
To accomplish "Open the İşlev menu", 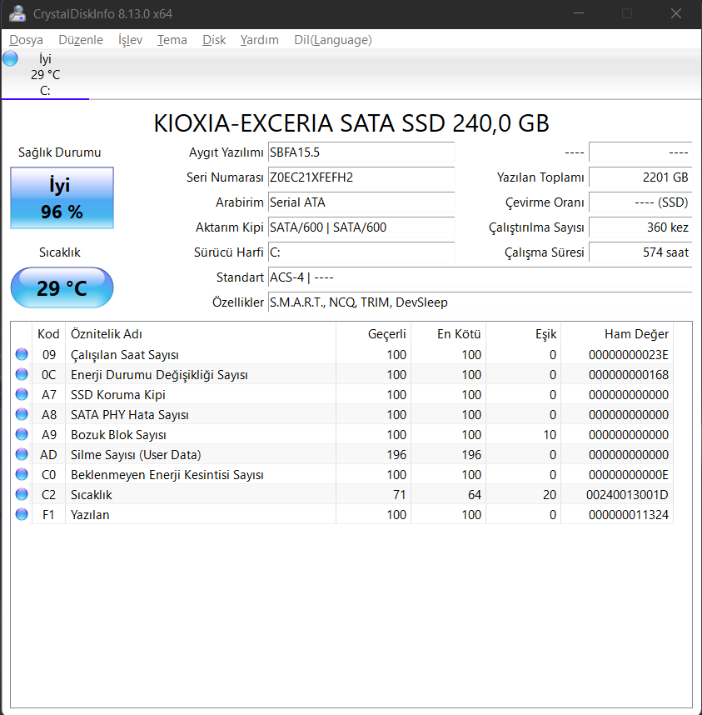I will pyautogui.click(x=130, y=40).
